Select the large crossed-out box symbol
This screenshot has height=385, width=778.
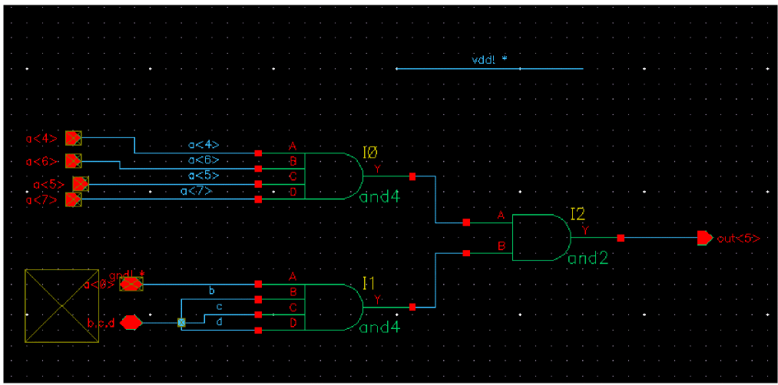coord(61,306)
